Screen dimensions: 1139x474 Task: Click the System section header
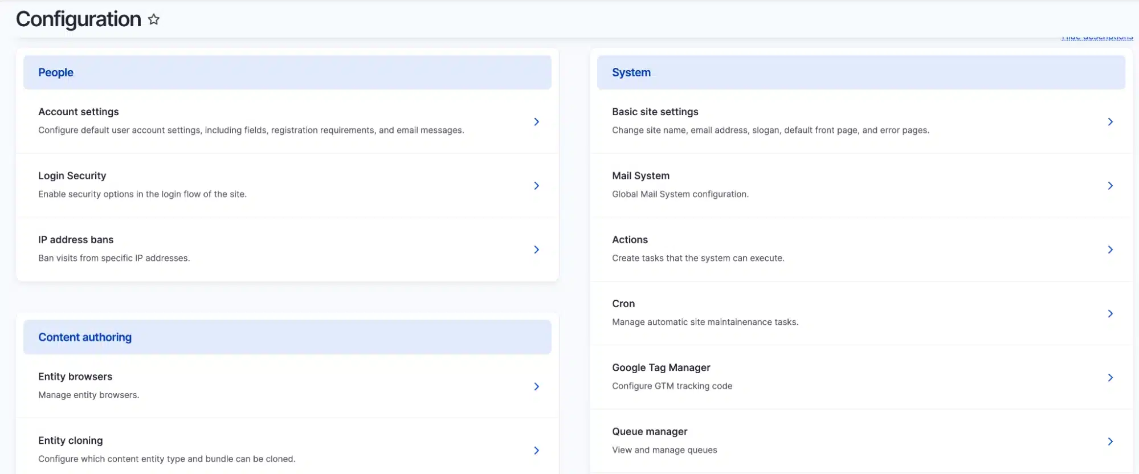click(861, 72)
